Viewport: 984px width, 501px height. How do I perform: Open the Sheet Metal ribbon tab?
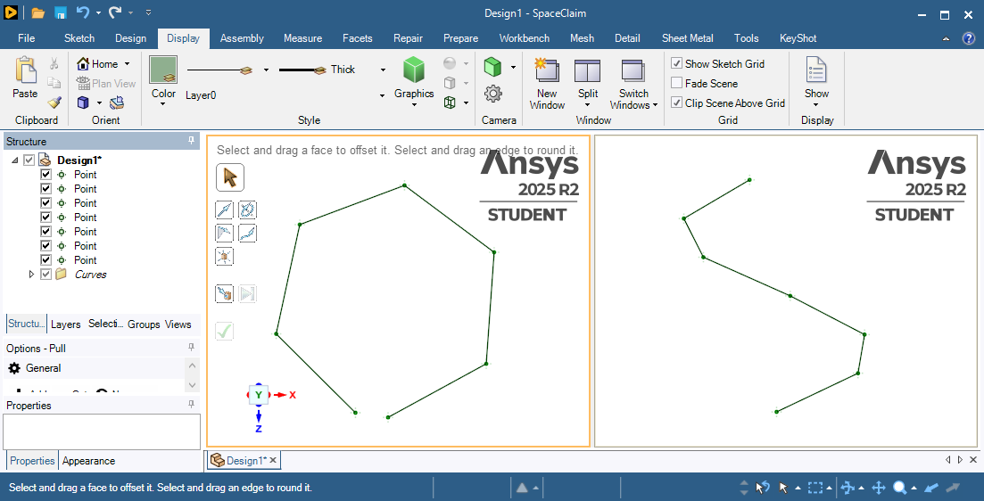coord(687,38)
